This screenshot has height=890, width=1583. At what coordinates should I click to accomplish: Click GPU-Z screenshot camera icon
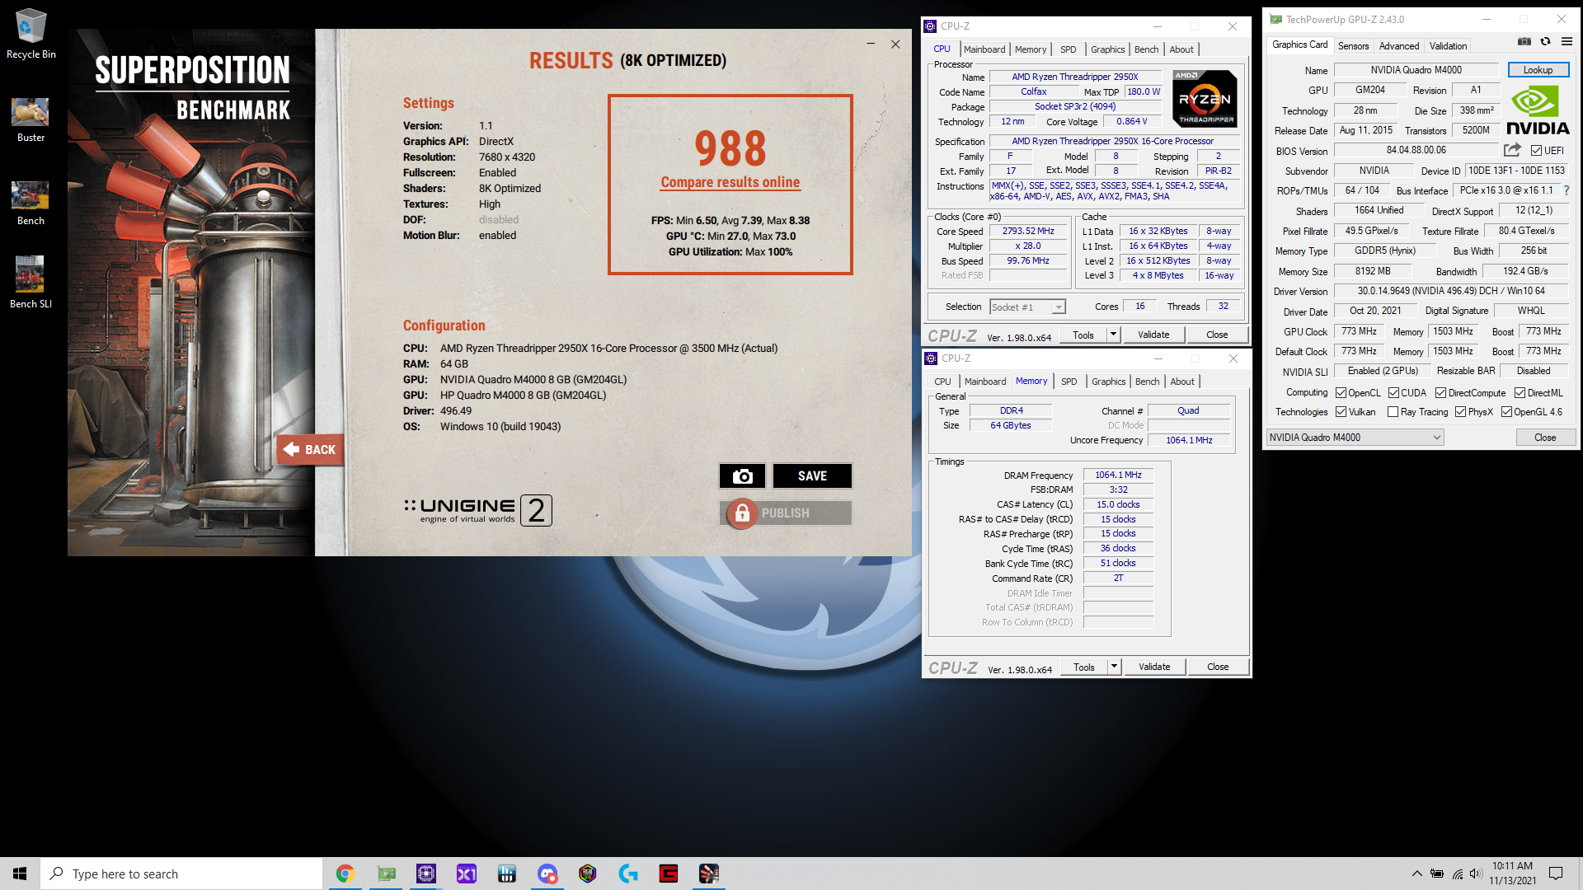[1524, 41]
